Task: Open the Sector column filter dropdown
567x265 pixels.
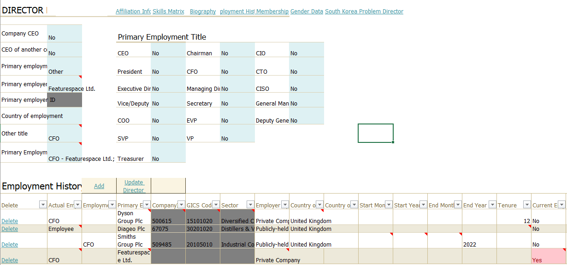Action: (250, 205)
